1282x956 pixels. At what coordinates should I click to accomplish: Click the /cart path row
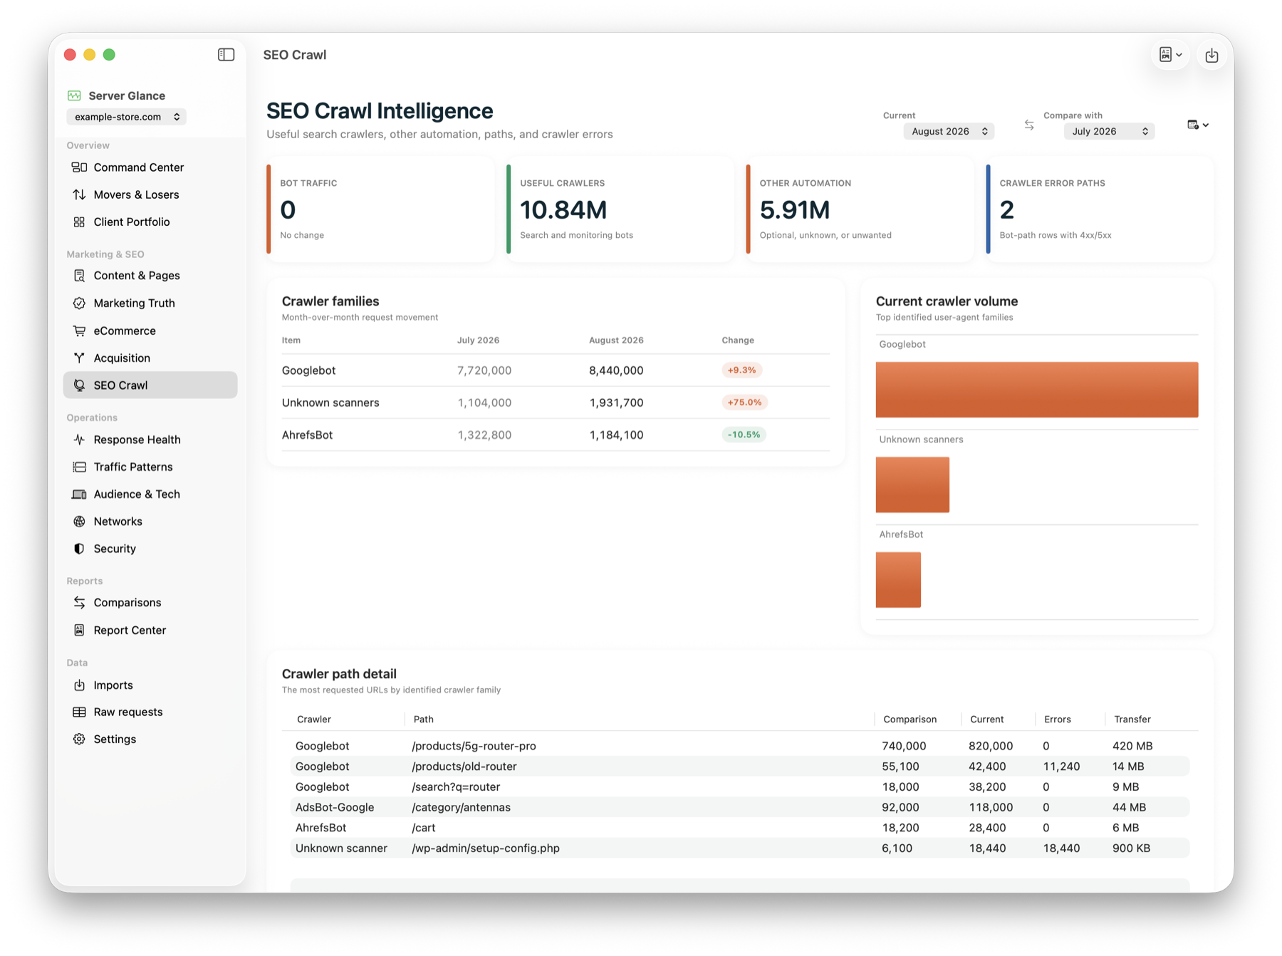pos(740,828)
